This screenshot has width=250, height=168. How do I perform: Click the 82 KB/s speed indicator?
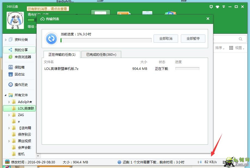tap(211, 162)
